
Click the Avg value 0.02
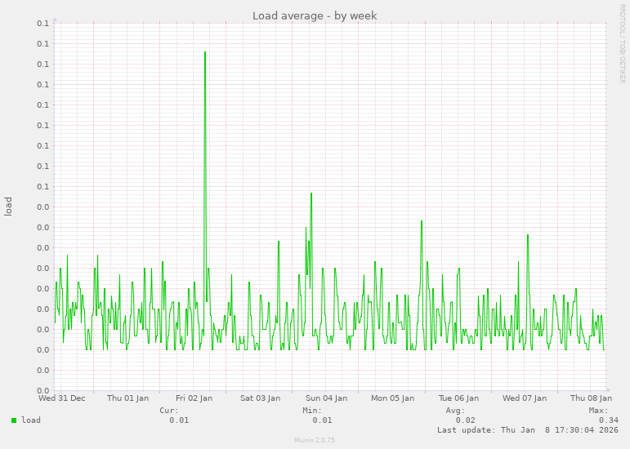point(465,420)
